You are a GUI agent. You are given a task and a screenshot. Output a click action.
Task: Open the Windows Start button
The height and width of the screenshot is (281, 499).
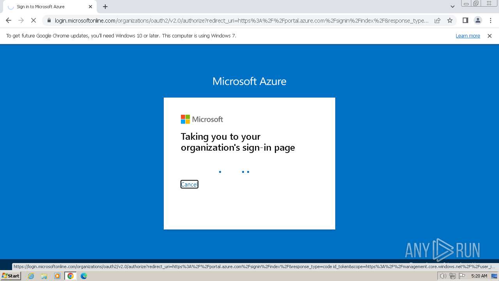(x=11, y=276)
